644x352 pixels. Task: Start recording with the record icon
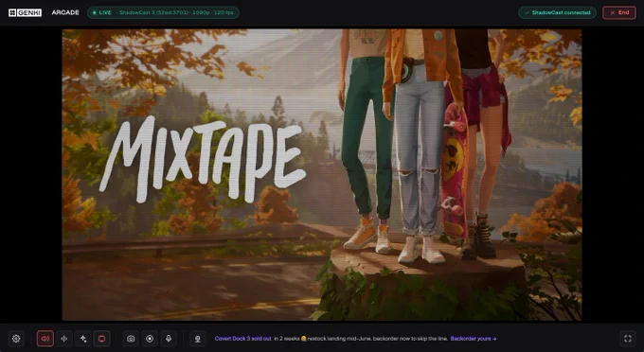[150, 339]
